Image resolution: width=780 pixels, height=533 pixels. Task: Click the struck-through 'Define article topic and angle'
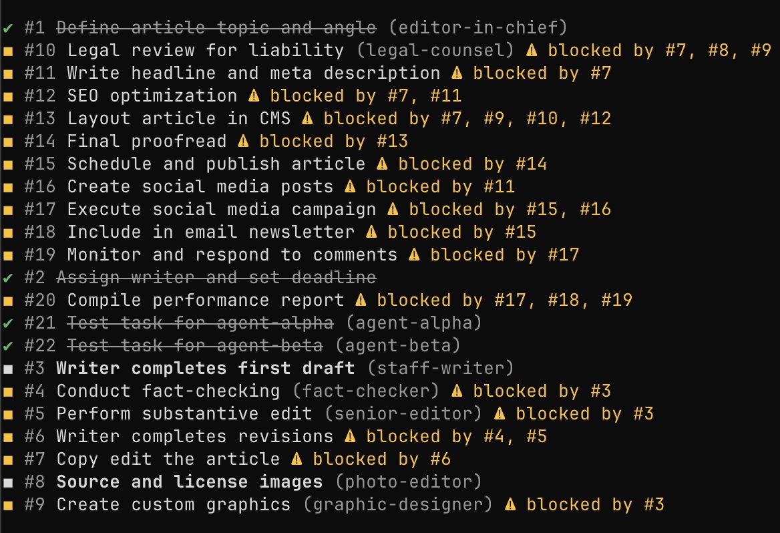click(216, 27)
